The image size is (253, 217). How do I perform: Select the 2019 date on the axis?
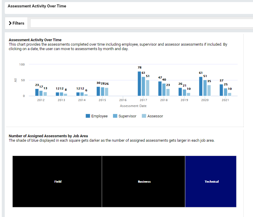coord(184,100)
